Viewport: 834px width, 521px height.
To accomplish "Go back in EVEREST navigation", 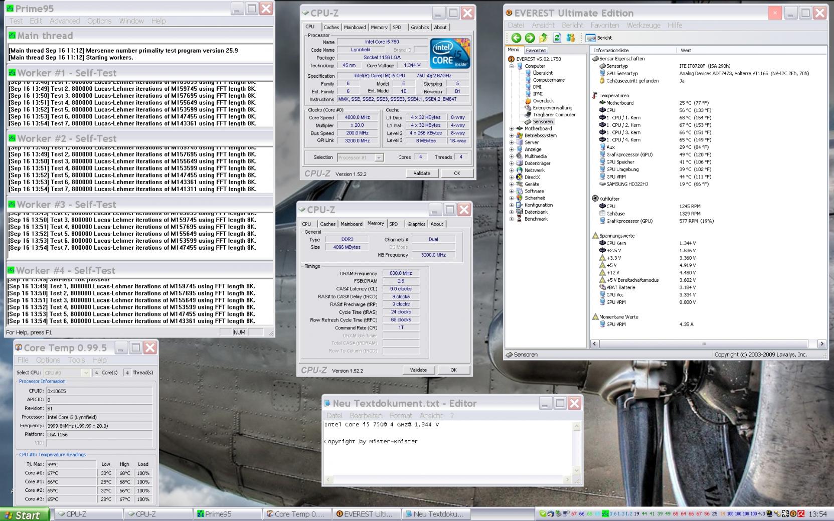I will 516,38.
